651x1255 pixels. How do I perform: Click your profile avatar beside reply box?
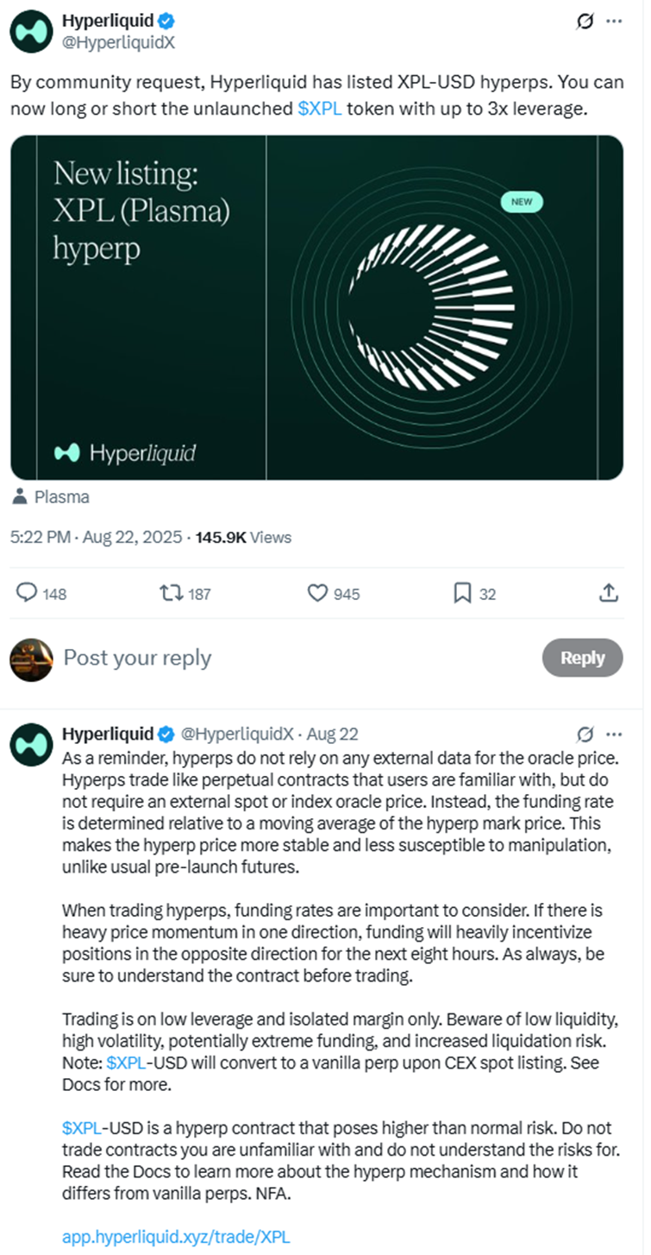(x=31, y=659)
